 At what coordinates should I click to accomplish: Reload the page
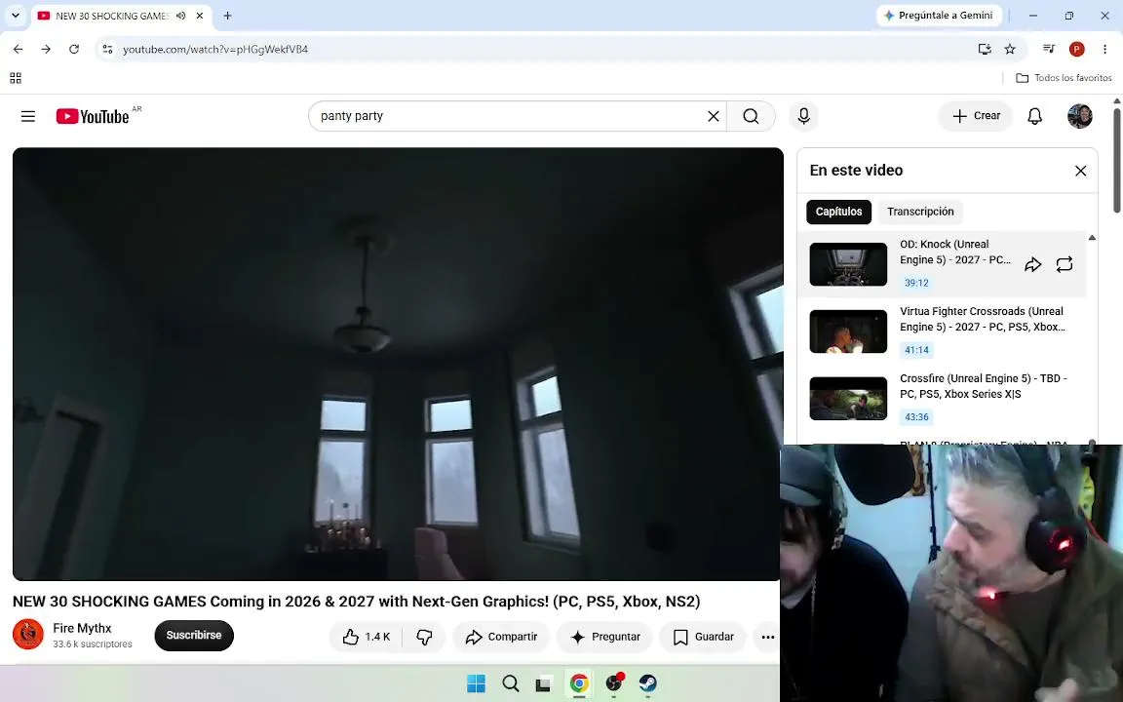74,50
